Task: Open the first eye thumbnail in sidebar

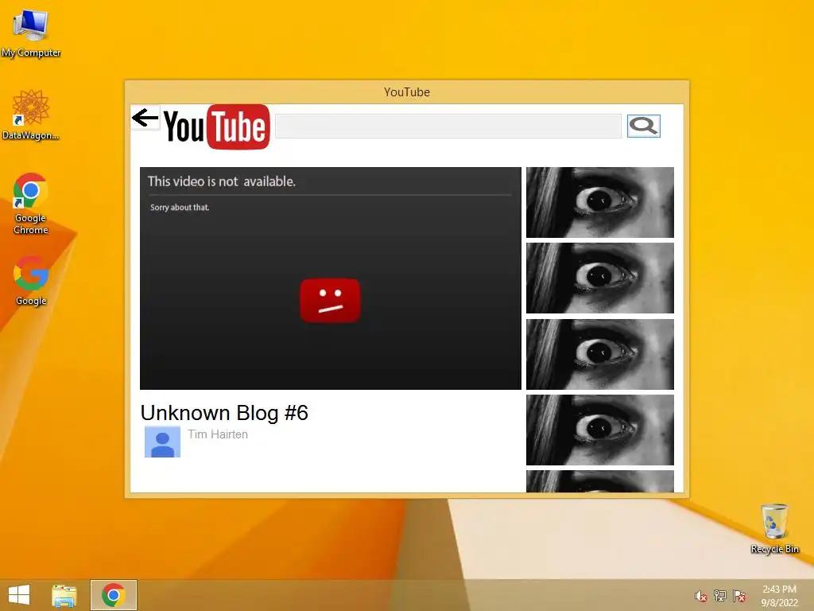Action: [x=600, y=202]
